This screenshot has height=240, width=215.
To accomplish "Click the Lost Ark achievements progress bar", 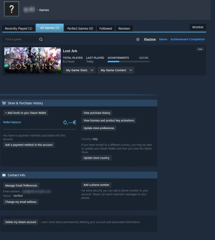I will click(x=129, y=62).
